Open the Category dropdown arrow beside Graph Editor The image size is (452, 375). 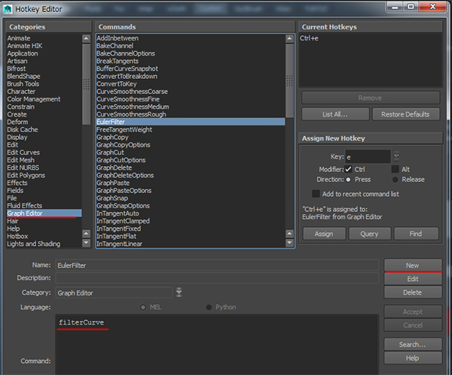point(179,292)
